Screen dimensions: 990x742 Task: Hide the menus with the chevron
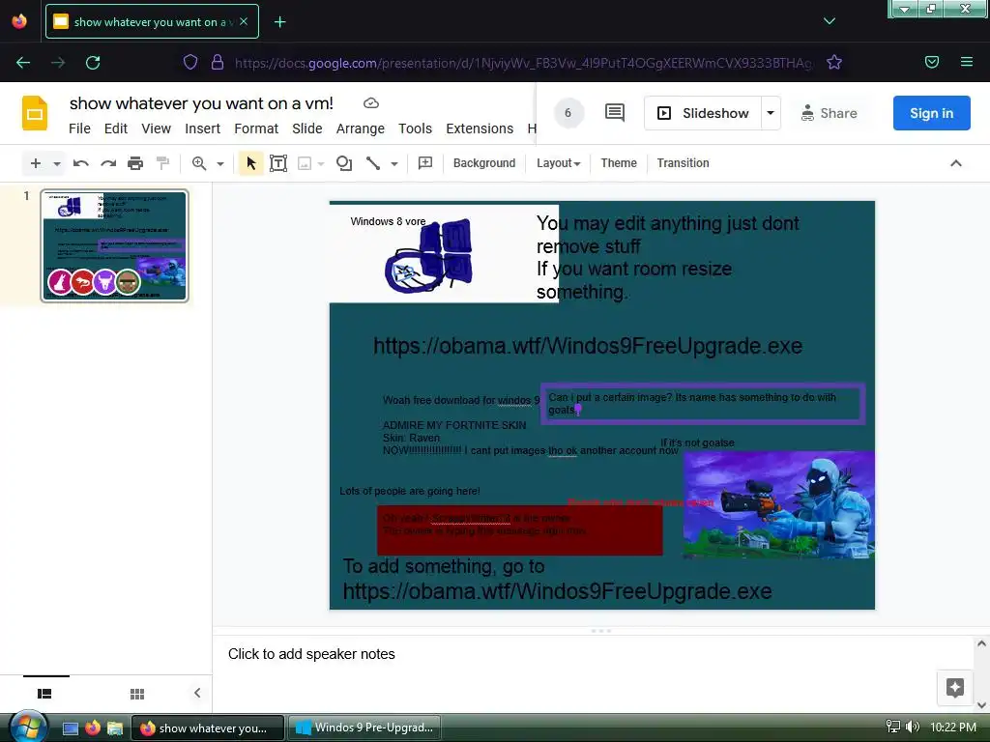[956, 163]
